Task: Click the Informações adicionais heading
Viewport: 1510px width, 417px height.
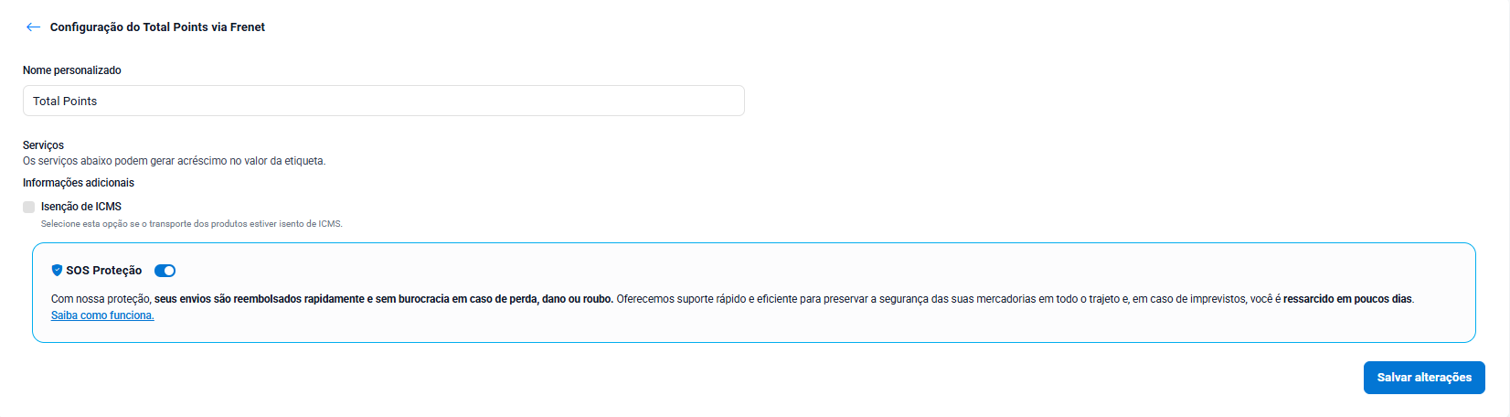Action: [x=79, y=183]
